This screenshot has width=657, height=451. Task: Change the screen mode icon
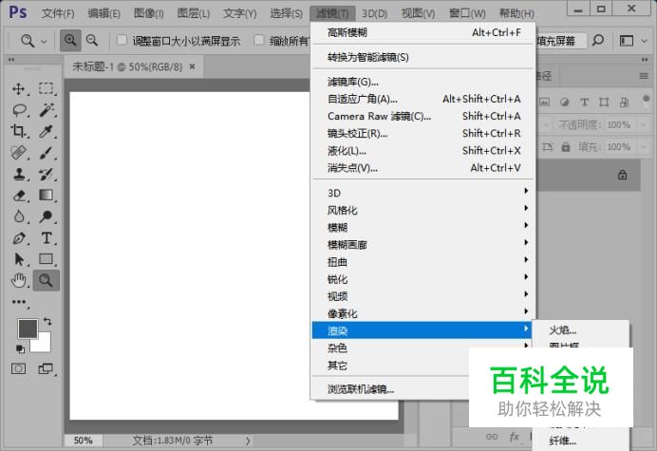click(46, 368)
